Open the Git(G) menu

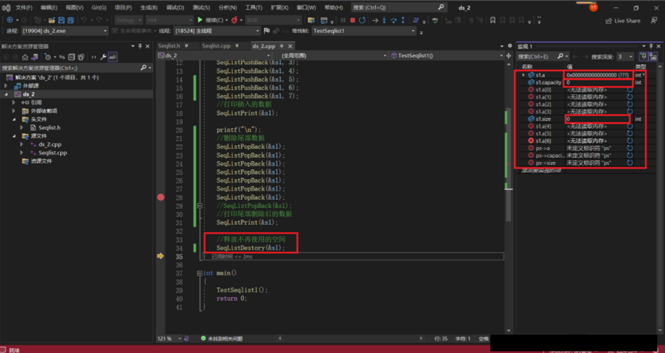coord(99,8)
